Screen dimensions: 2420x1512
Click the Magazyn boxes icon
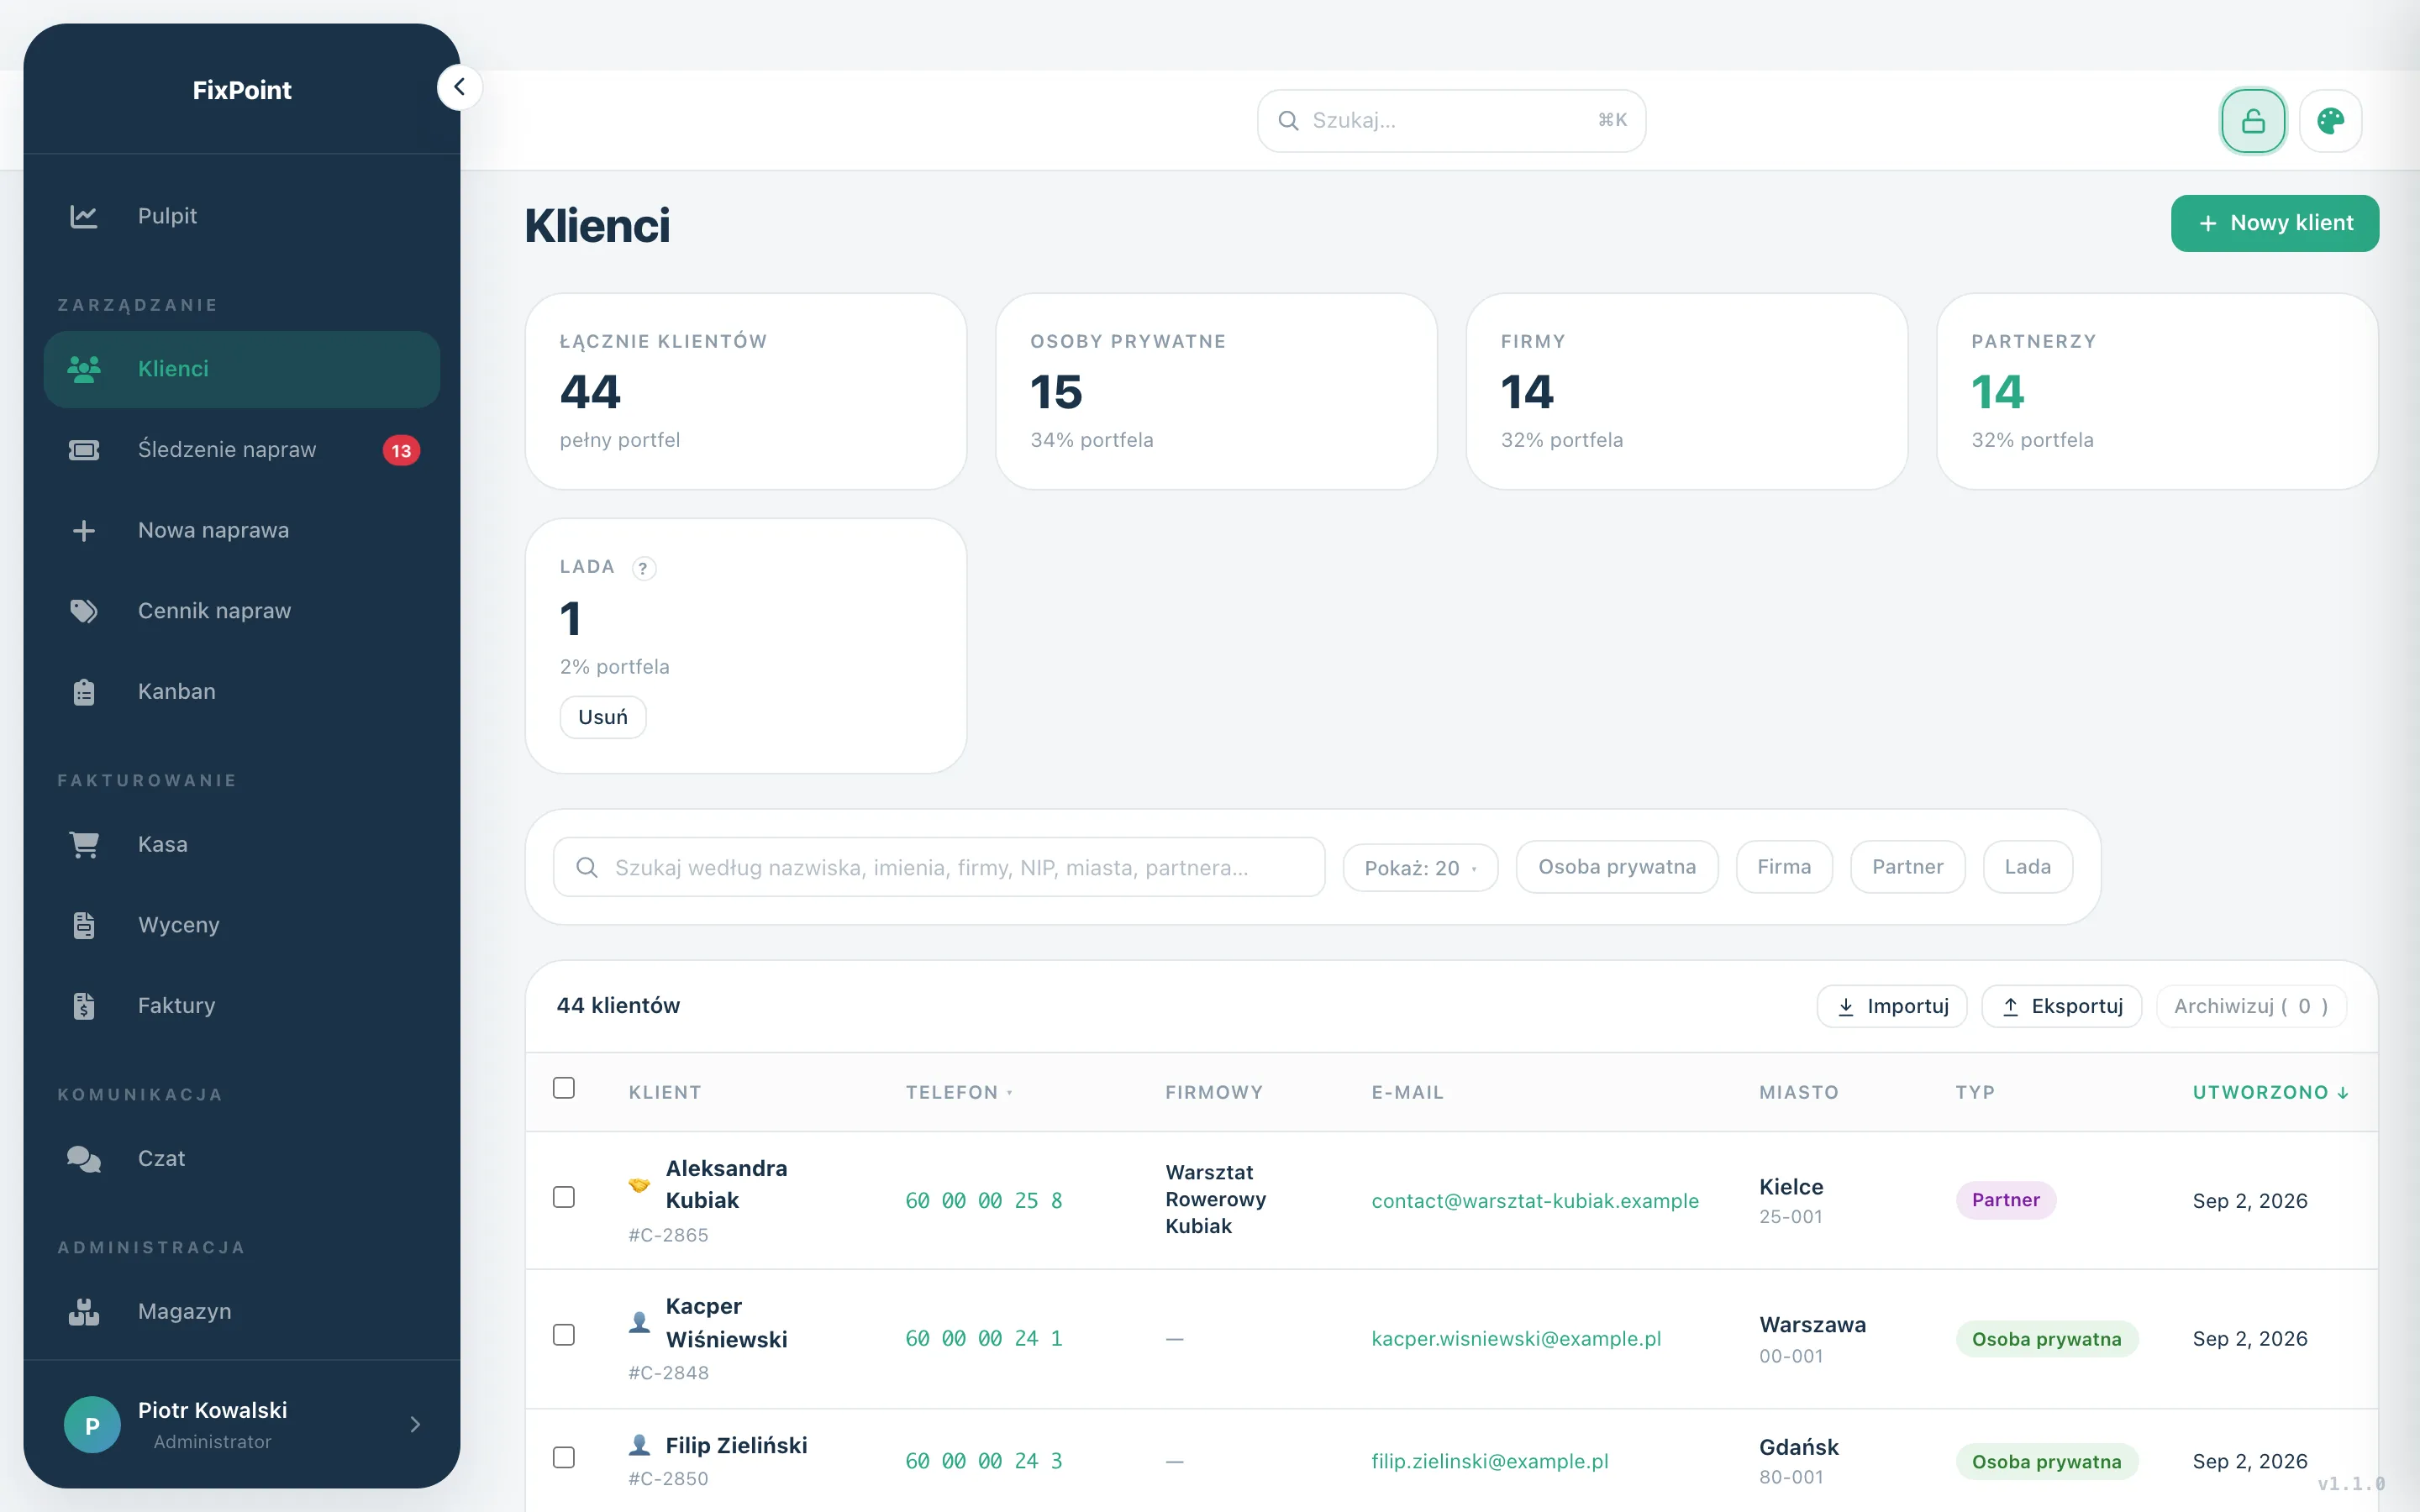coord(84,1312)
